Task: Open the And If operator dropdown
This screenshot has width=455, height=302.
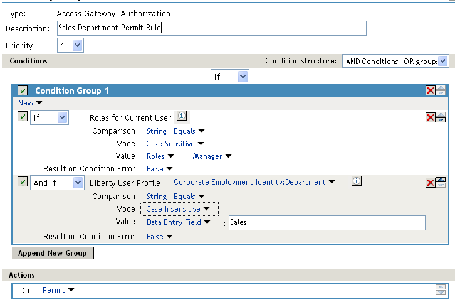Action: [x=57, y=183]
